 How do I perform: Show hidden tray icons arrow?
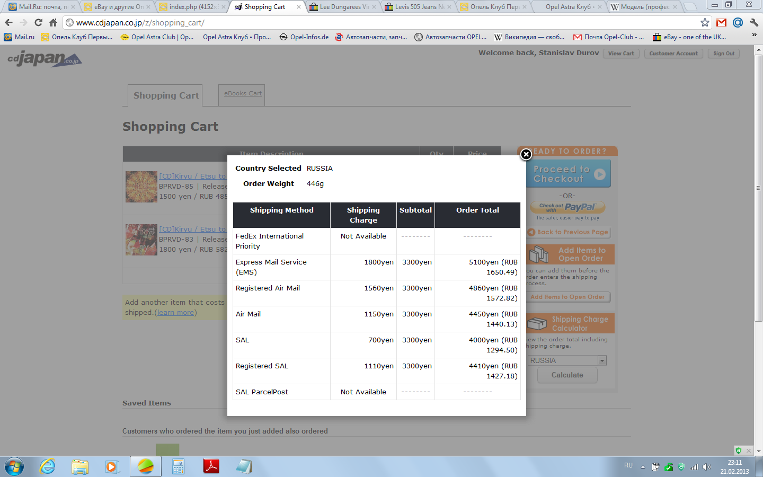(x=642, y=467)
